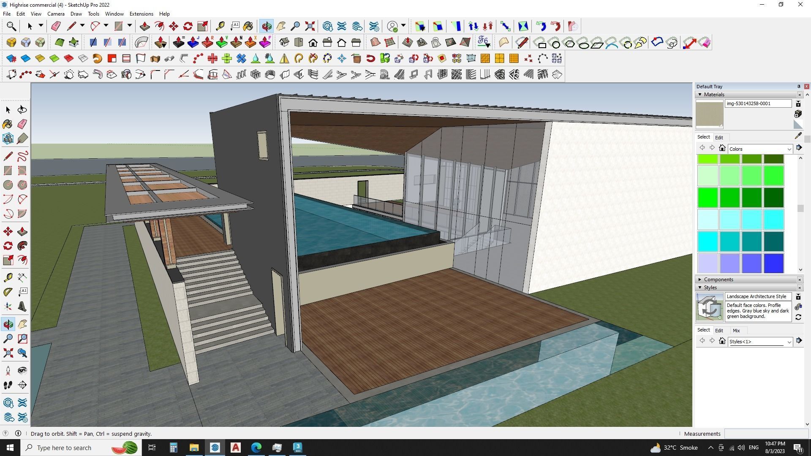
Task: Click the Section Plane tool in left toolbar
Action: tap(22, 385)
